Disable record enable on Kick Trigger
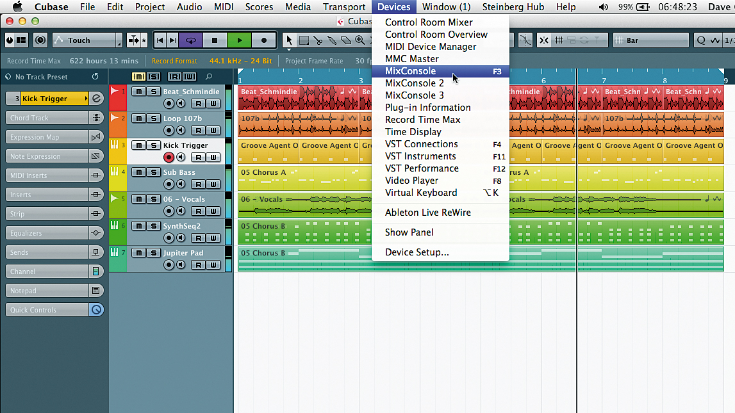 click(x=169, y=158)
